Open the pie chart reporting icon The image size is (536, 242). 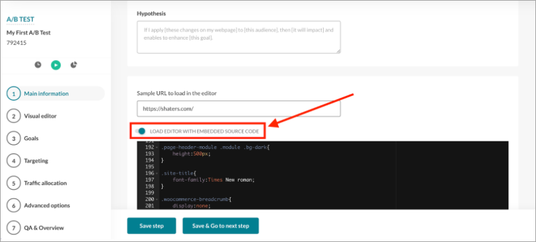74,65
